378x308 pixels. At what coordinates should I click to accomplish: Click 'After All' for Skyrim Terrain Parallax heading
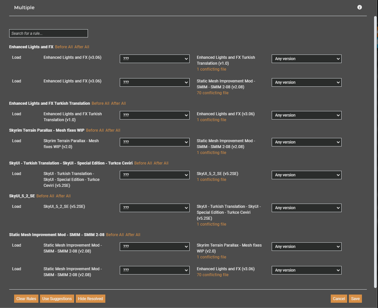click(113, 130)
